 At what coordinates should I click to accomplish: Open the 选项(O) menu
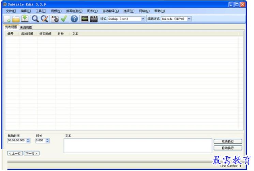tap(129, 11)
